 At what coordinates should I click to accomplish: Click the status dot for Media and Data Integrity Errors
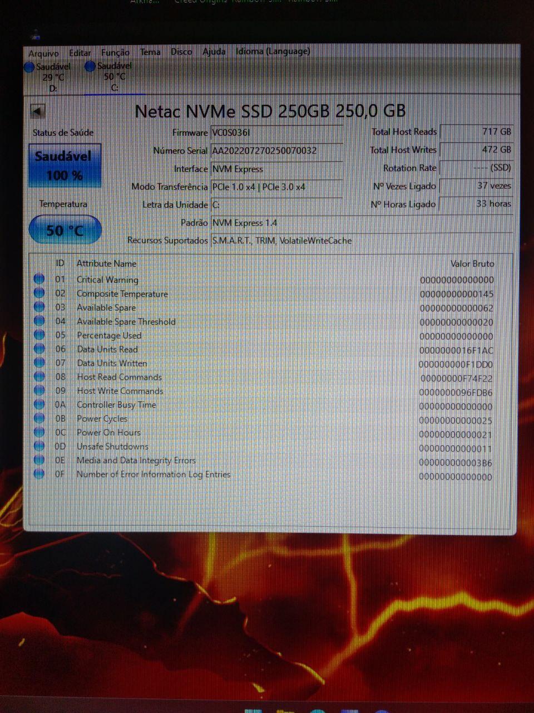coord(39,460)
